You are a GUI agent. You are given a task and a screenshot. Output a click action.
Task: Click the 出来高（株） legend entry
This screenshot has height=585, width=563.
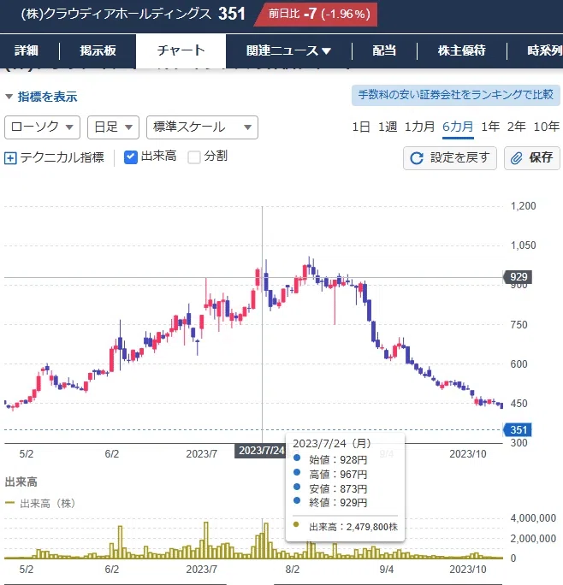(40, 504)
